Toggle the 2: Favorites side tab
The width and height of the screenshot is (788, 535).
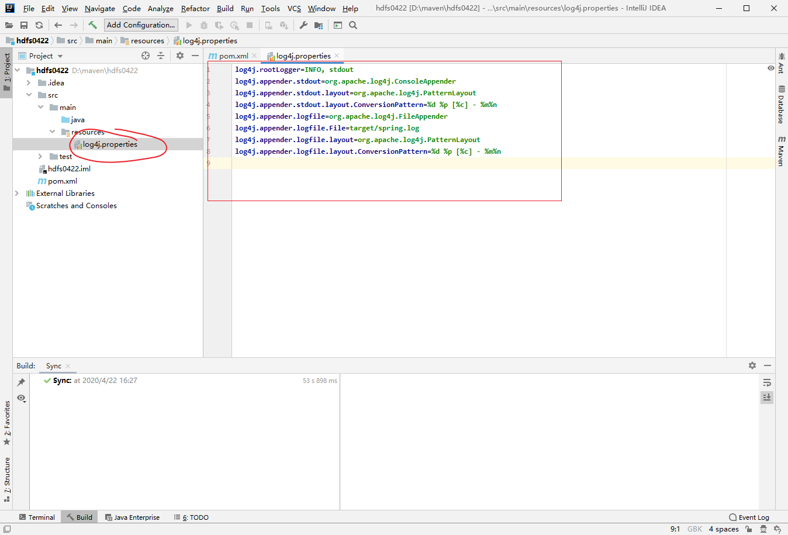[6, 423]
